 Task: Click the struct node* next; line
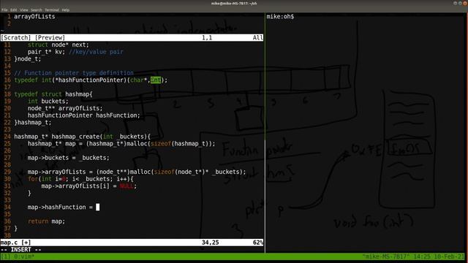point(58,45)
